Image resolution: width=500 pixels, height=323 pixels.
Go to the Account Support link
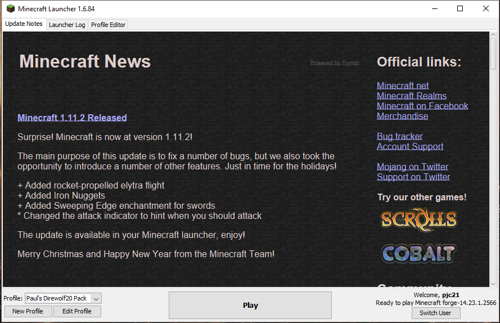click(410, 146)
